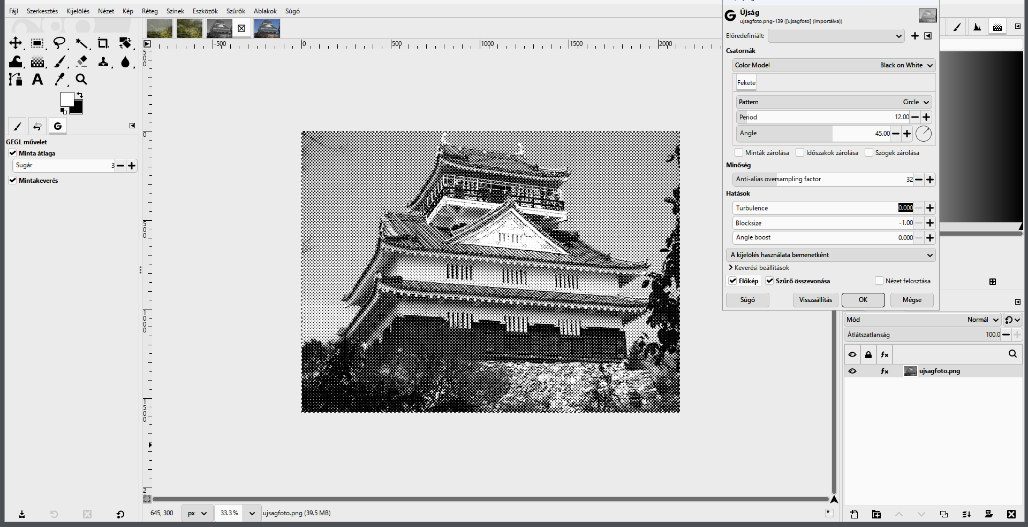This screenshot has width=1028, height=527.
Task: Open the Előredefiniált presets dropdown
Action: tap(836, 36)
